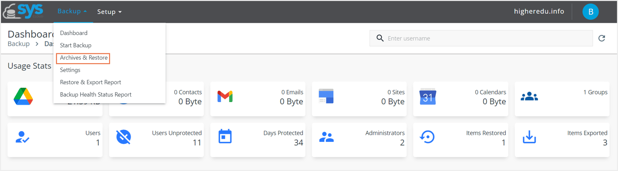Click the Groups people icon
The height and width of the screenshot is (171, 618).
tap(529, 96)
